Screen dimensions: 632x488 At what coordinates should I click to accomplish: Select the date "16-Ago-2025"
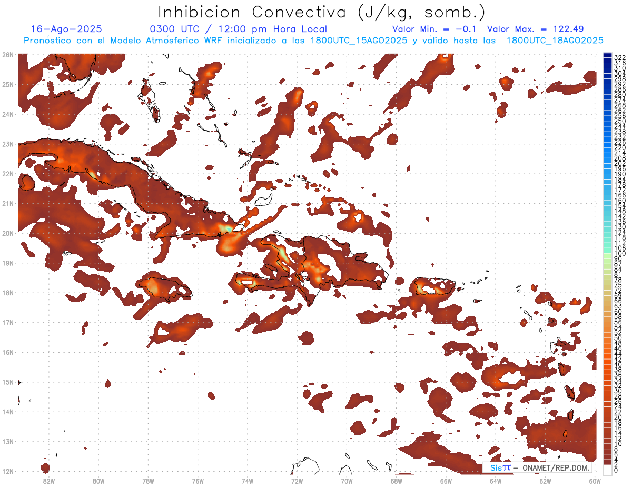(66, 29)
